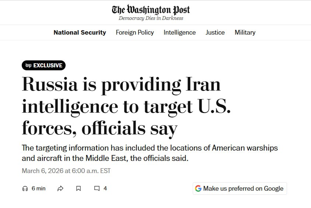Click the March 6, 2026 timestamp
Screen dimensions: 311x208
click(66, 171)
